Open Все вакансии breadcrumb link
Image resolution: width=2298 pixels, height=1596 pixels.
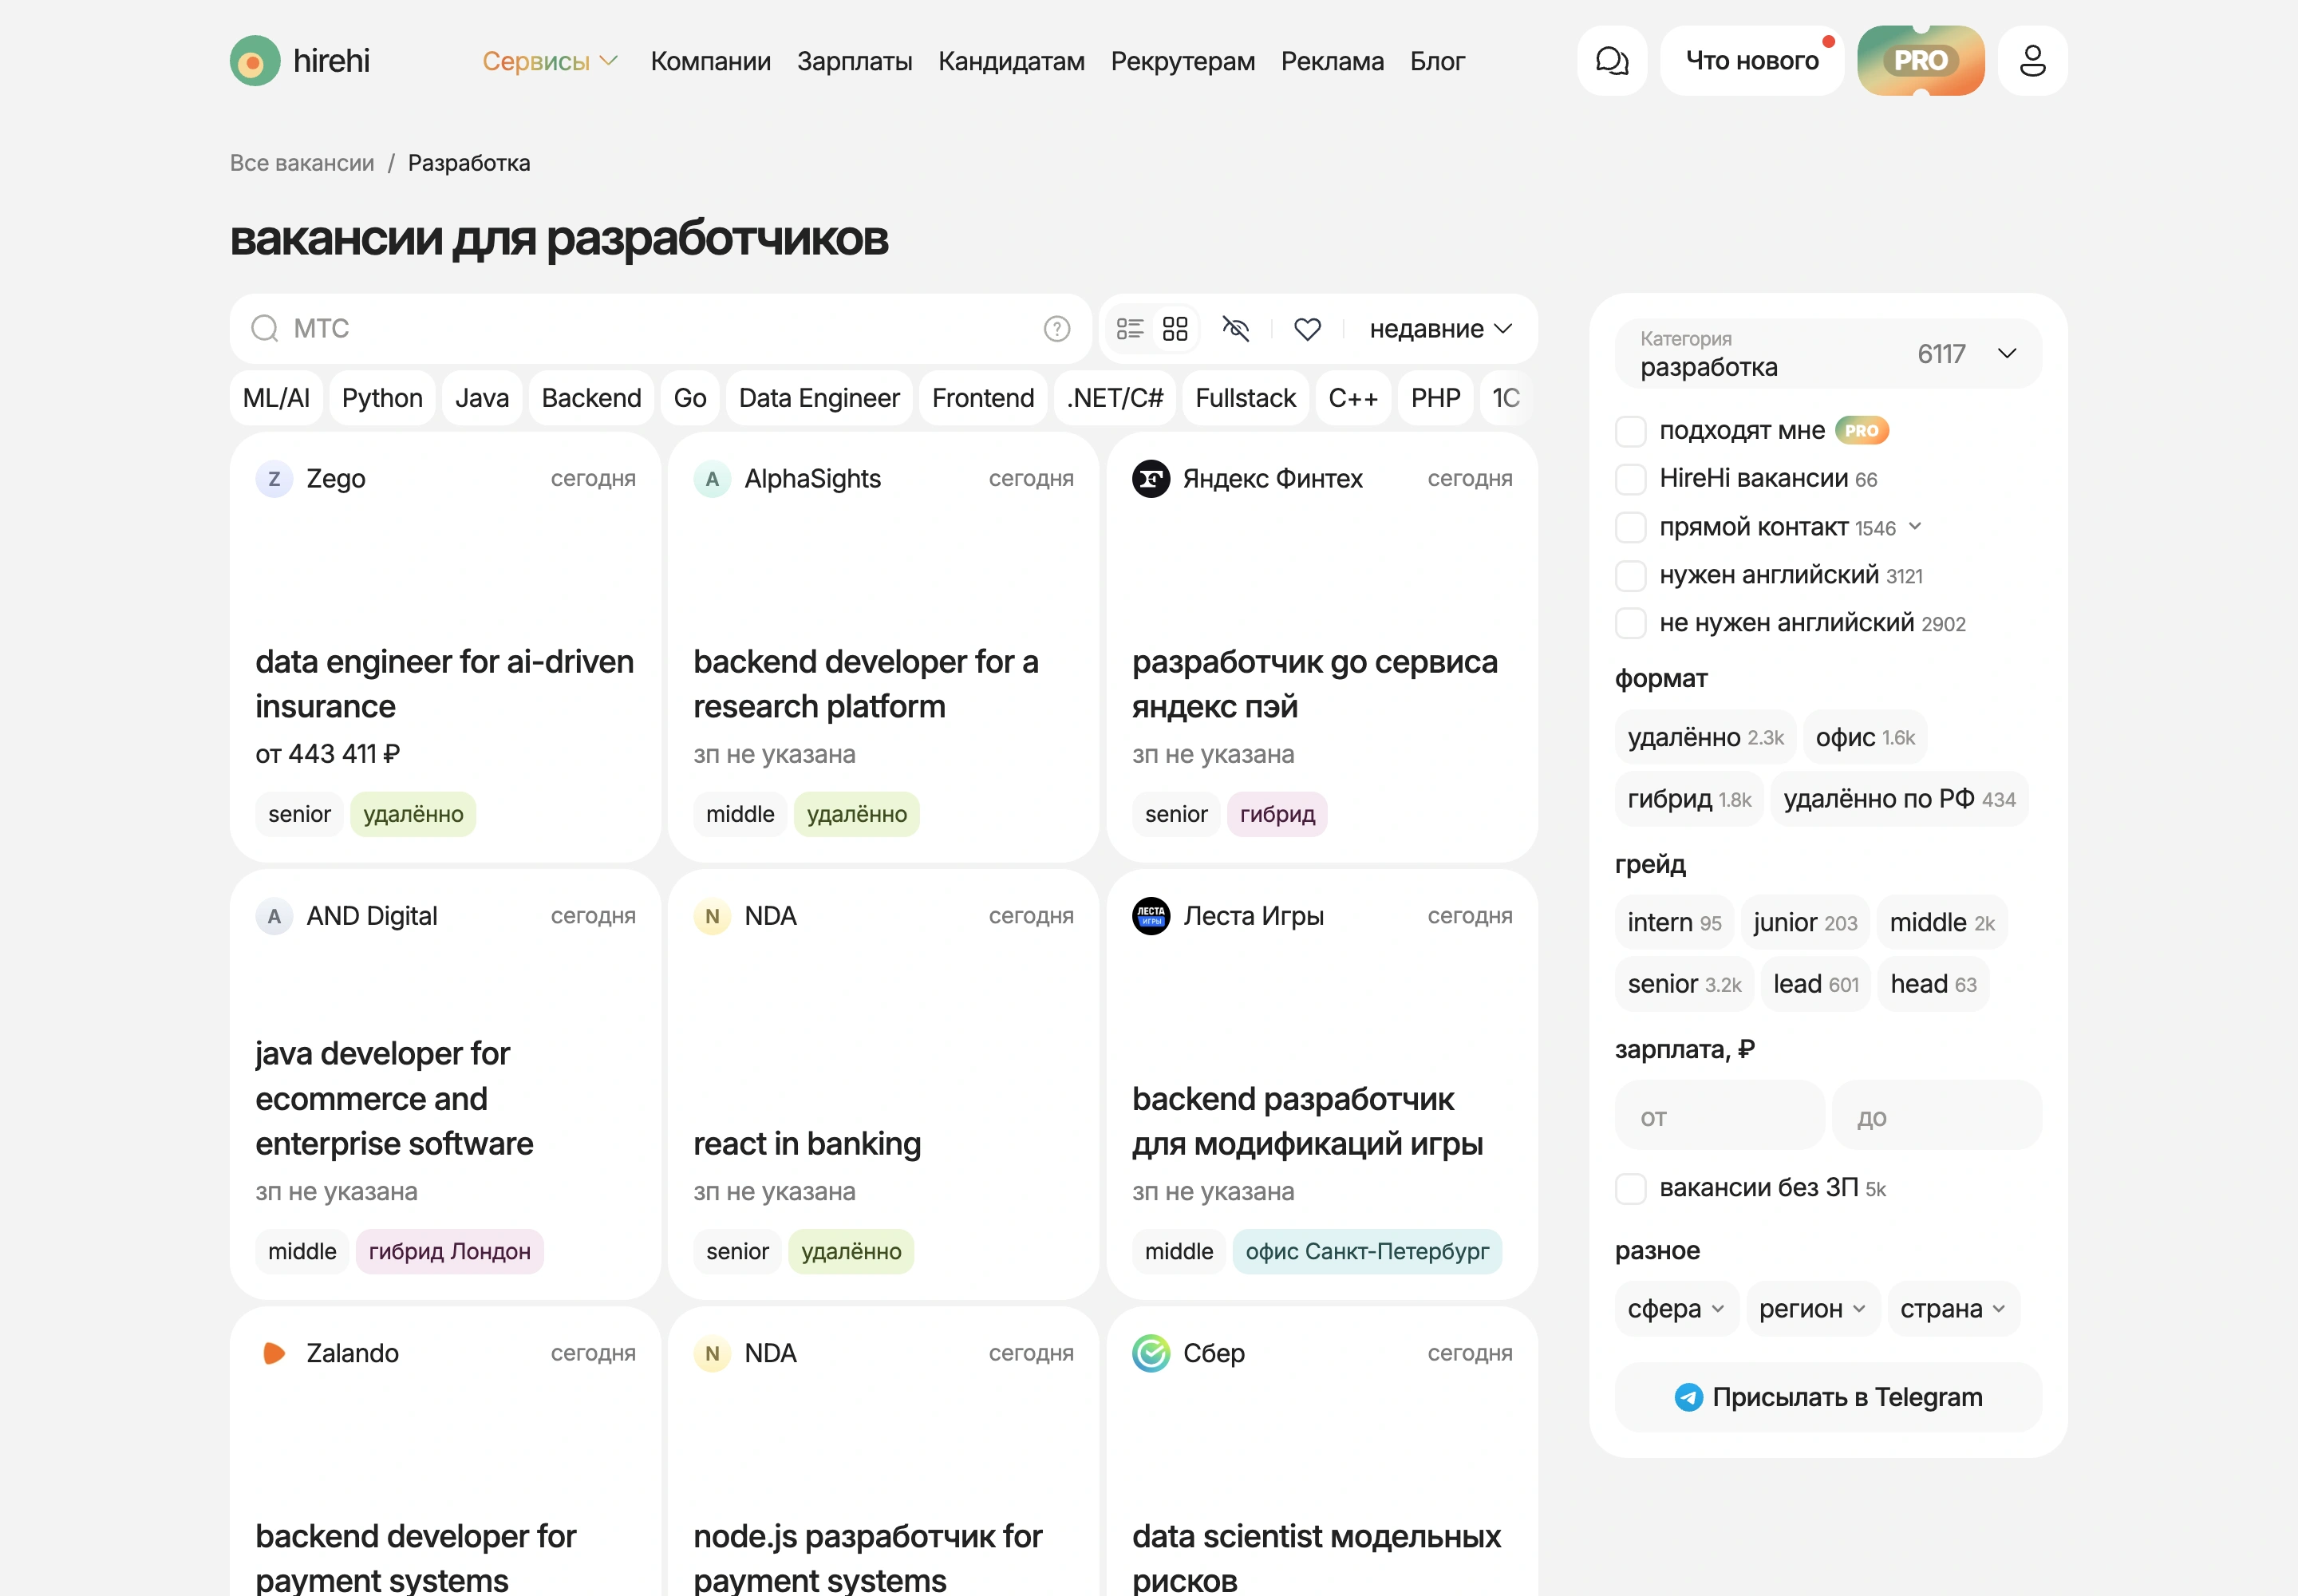302,163
